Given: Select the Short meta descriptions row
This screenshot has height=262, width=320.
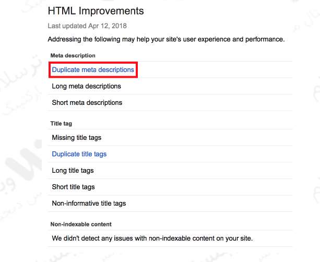Looking at the screenshot, I should click(87, 103).
